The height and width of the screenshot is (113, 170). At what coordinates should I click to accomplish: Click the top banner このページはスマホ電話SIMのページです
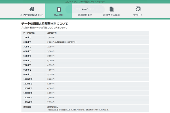pyautogui.click(x=85, y=2)
